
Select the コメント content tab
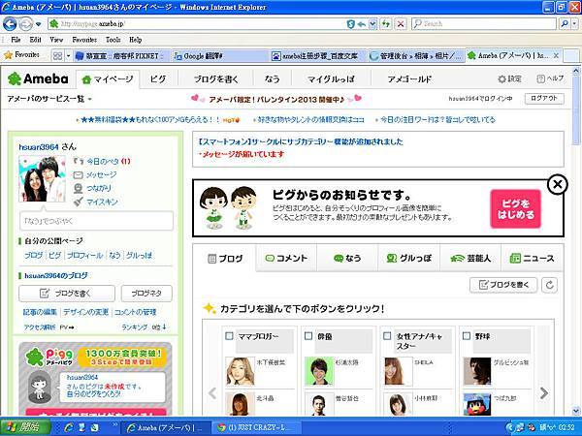pyautogui.click(x=286, y=258)
